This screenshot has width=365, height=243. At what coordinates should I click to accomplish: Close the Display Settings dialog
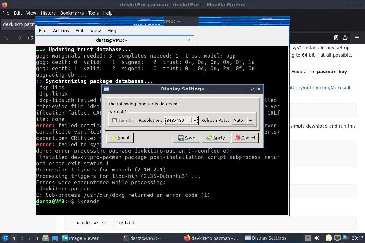point(259,89)
